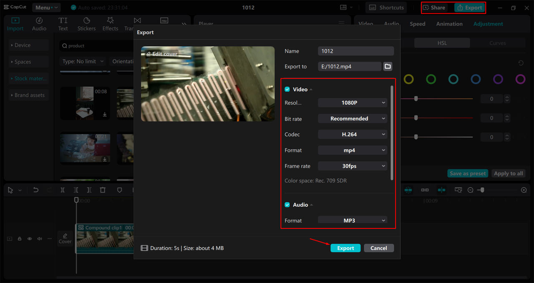Open the Bit rate Recommended dropdown

tap(353, 118)
